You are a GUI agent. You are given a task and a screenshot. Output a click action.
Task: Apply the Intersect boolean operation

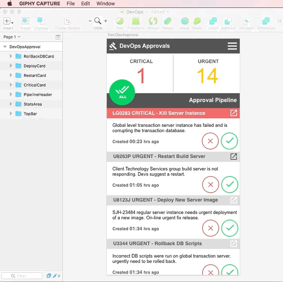[x=246, y=21]
